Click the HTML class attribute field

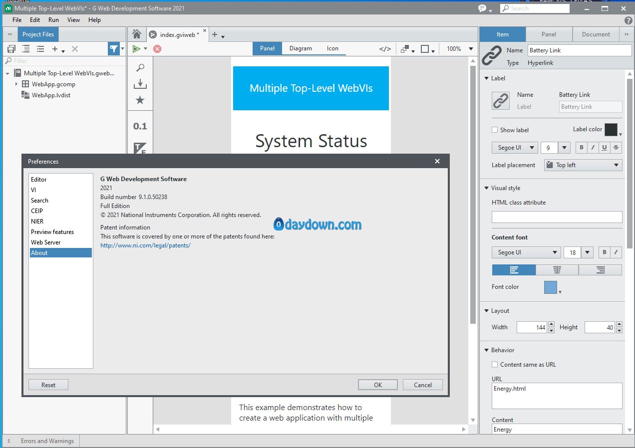pos(557,217)
